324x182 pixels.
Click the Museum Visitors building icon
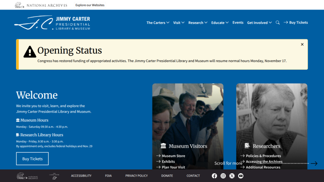point(163,146)
